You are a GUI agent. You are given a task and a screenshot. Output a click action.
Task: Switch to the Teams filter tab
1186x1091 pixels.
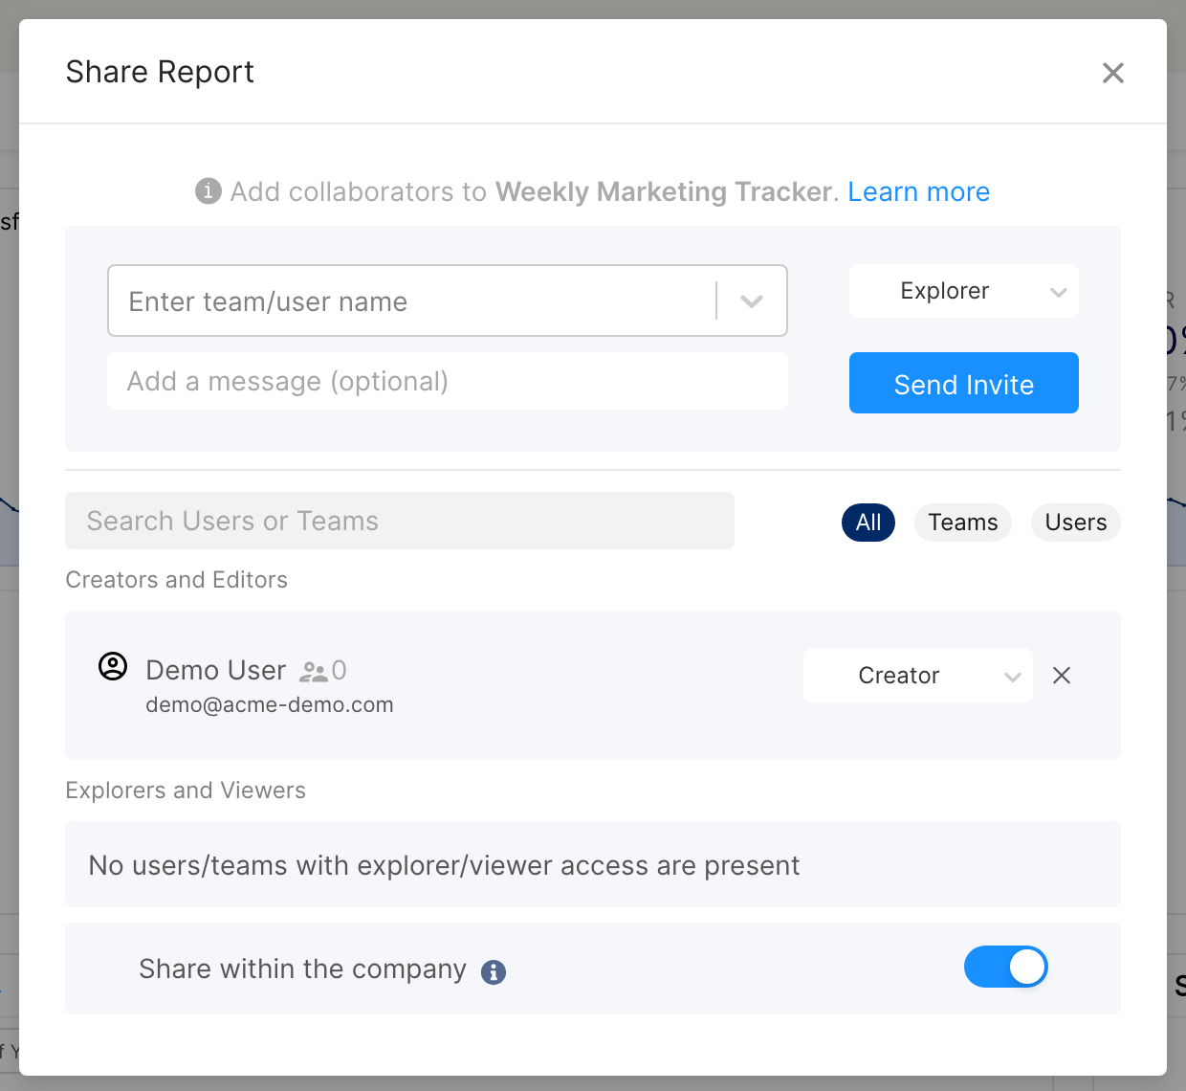point(962,523)
